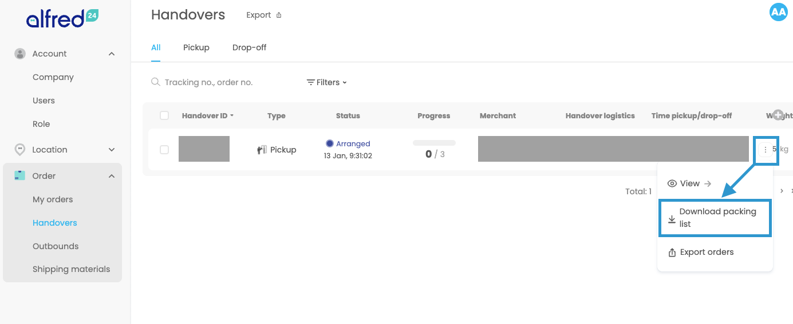Click the search magnifier icon
The width and height of the screenshot is (793, 324).
click(155, 82)
